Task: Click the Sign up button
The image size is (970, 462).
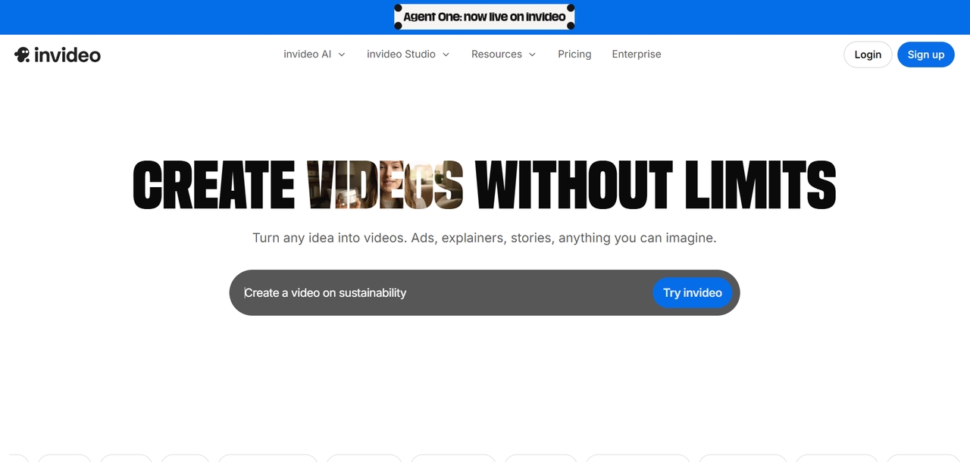Action: (x=926, y=55)
